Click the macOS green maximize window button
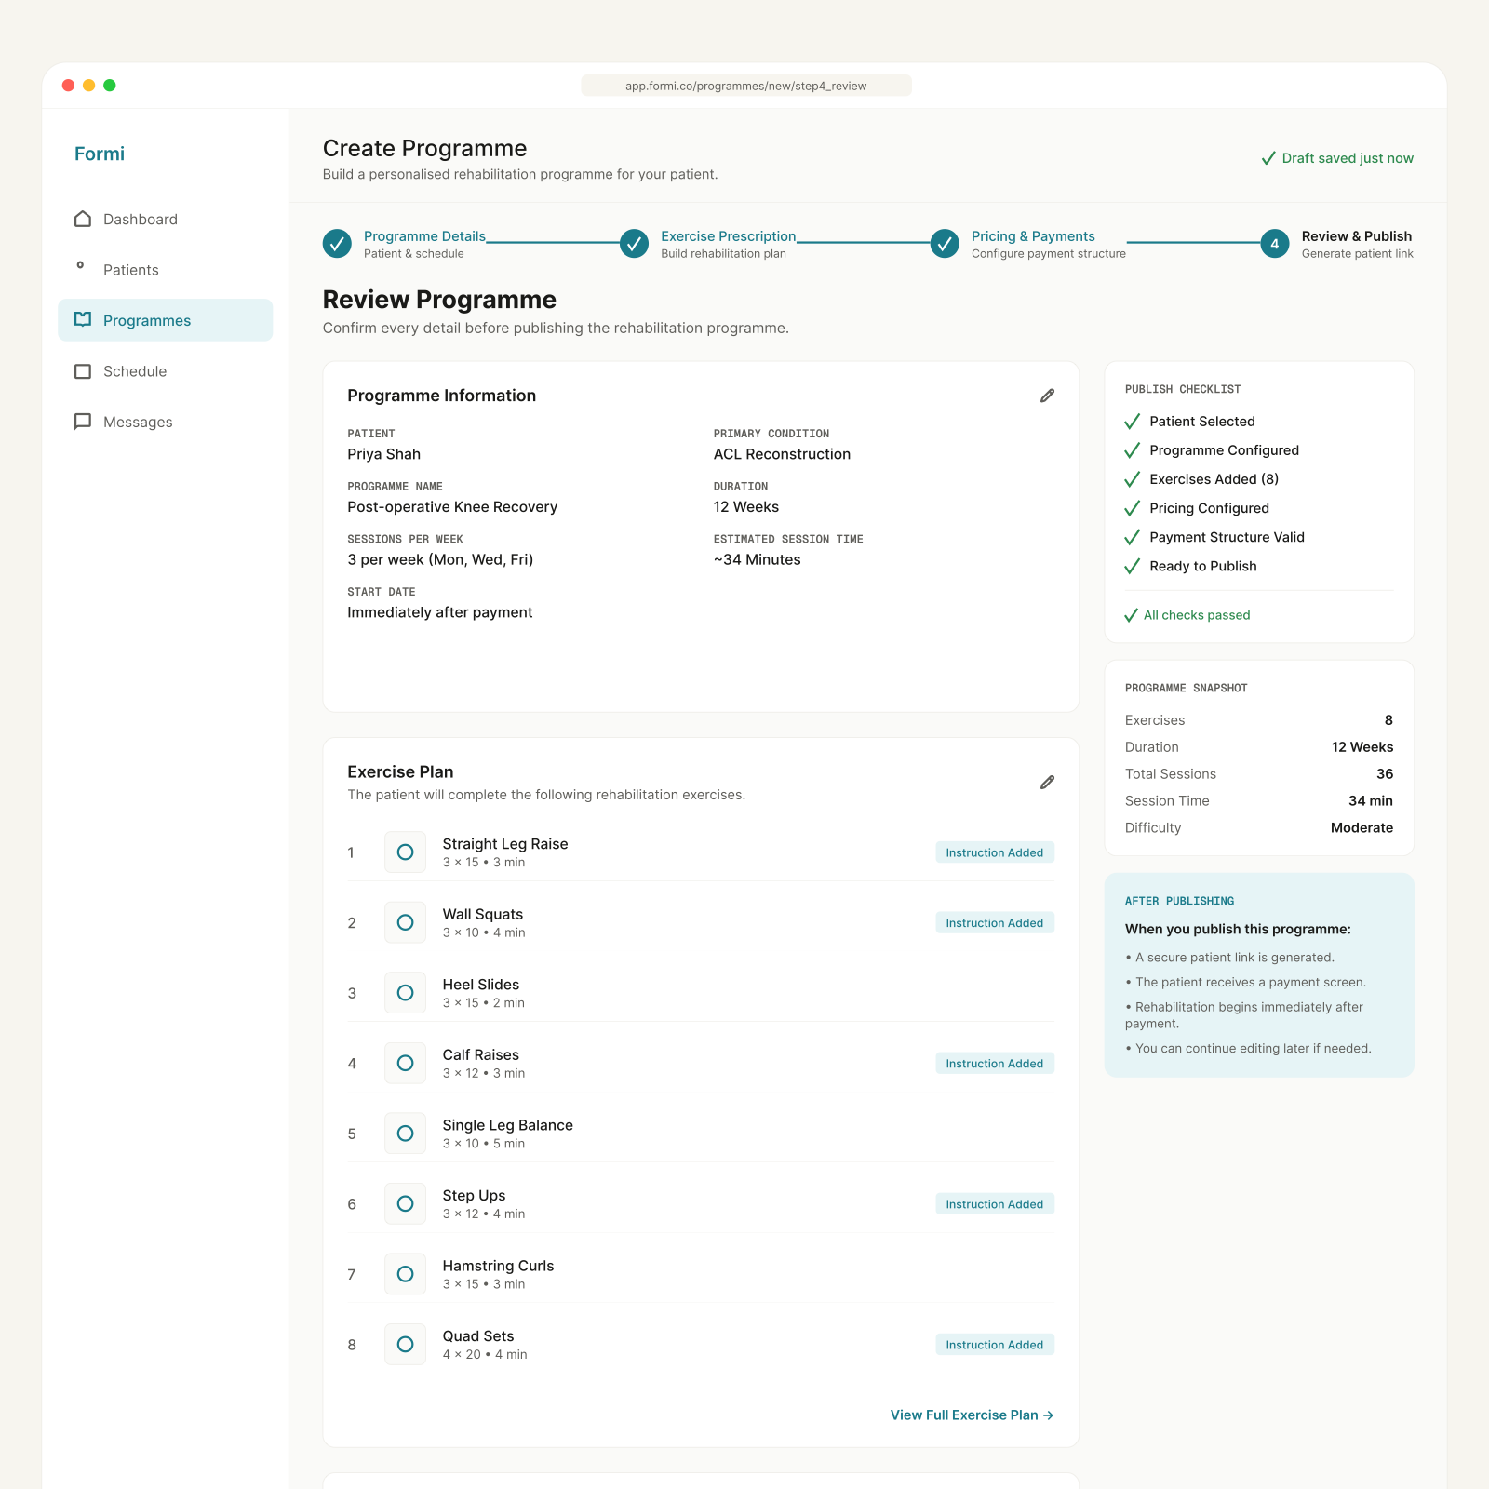The height and width of the screenshot is (1489, 1489). 110,86
